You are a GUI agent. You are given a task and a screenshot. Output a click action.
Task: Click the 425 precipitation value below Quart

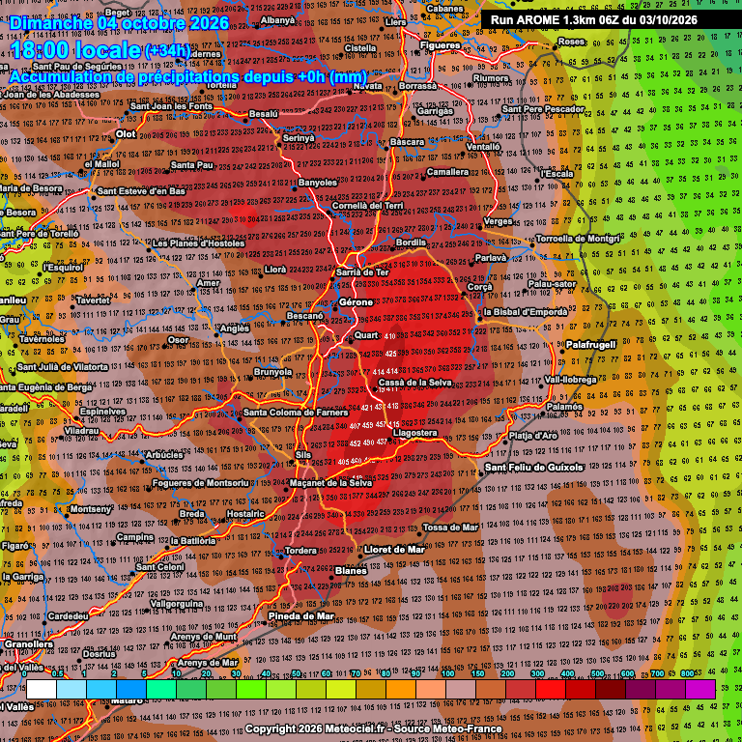click(x=391, y=354)
